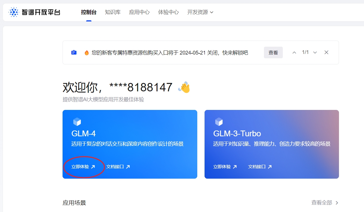Click the welcome text with ****8188147
364x212 pixels.
click(118, 87)
